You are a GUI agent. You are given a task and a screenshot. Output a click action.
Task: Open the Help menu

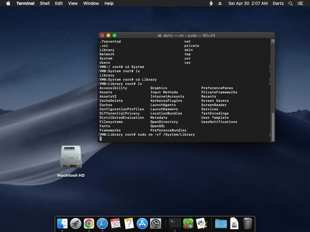(x=109, y=3)
